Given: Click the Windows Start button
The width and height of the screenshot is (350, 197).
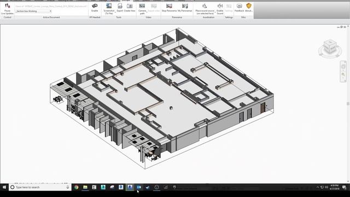Looking at the screenshot, I should [4, 187].
